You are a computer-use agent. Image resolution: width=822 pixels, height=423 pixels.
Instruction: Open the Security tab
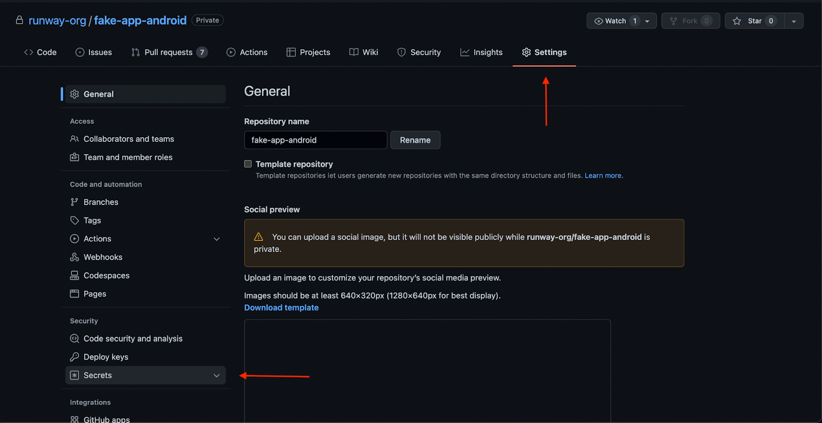click(x=419, y=52)
